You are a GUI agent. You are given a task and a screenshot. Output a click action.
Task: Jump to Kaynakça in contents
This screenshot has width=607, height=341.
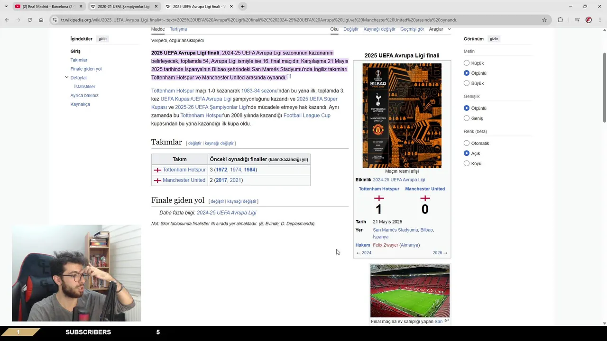coord(80,104)
